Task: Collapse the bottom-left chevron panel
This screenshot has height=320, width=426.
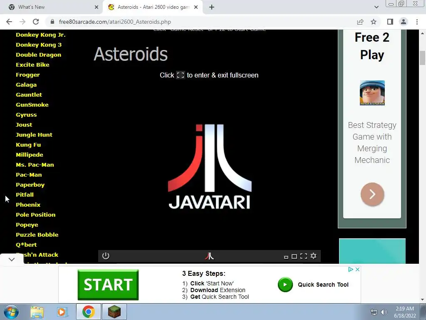Action: 12,259
